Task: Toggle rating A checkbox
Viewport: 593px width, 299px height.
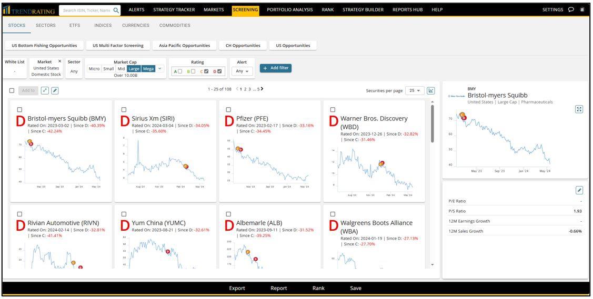Action: pyautogui.click(x=180, y=71)
